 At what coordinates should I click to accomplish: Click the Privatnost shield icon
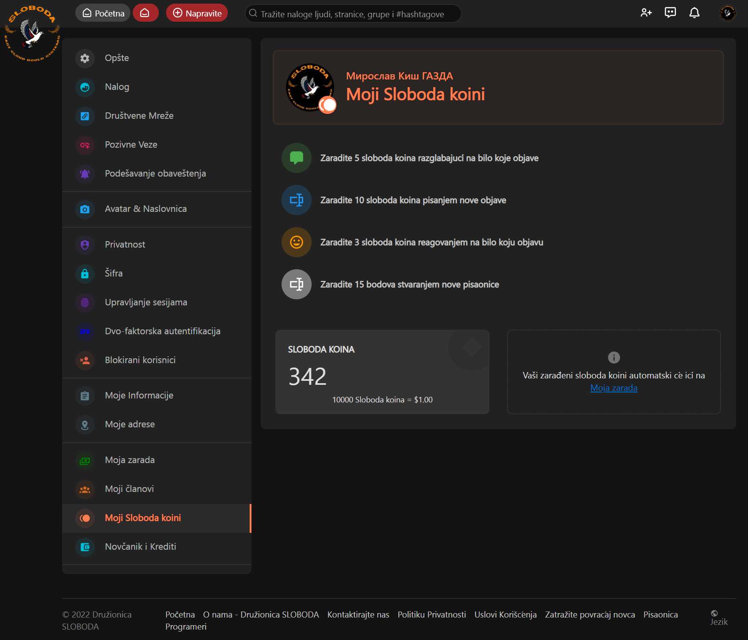[85, 245]
